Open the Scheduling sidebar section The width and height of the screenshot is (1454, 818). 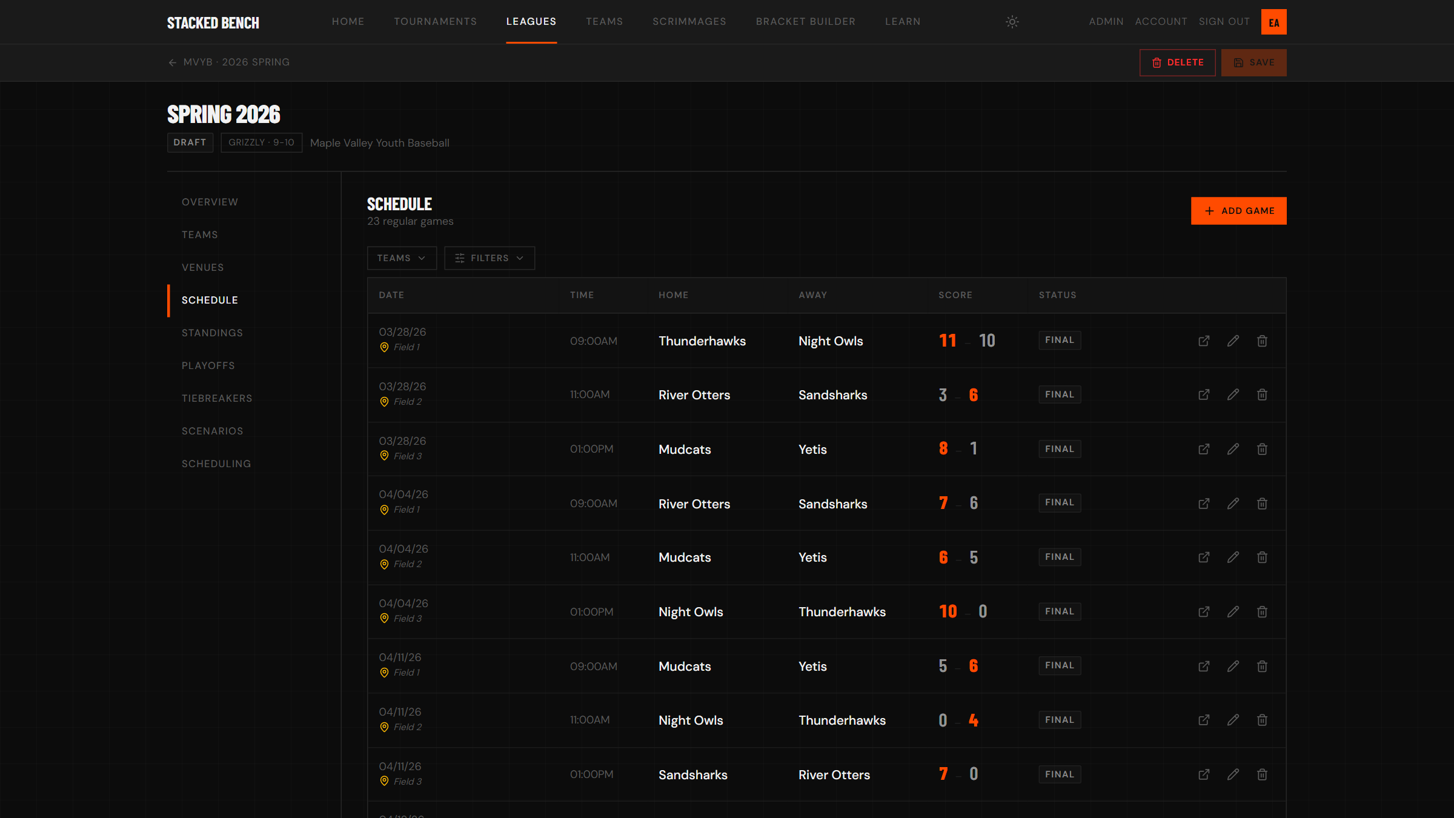(x=216, y=464)
